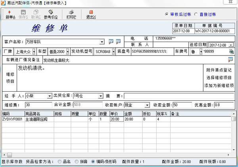Expand the 经手人 handler dropdown
The width and height of the screenshot is (238, 167).
click(x=49, y=96)
